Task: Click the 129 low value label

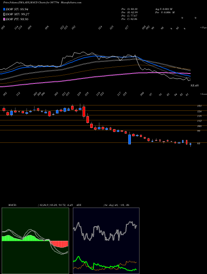Action: [x=79, y=94]
